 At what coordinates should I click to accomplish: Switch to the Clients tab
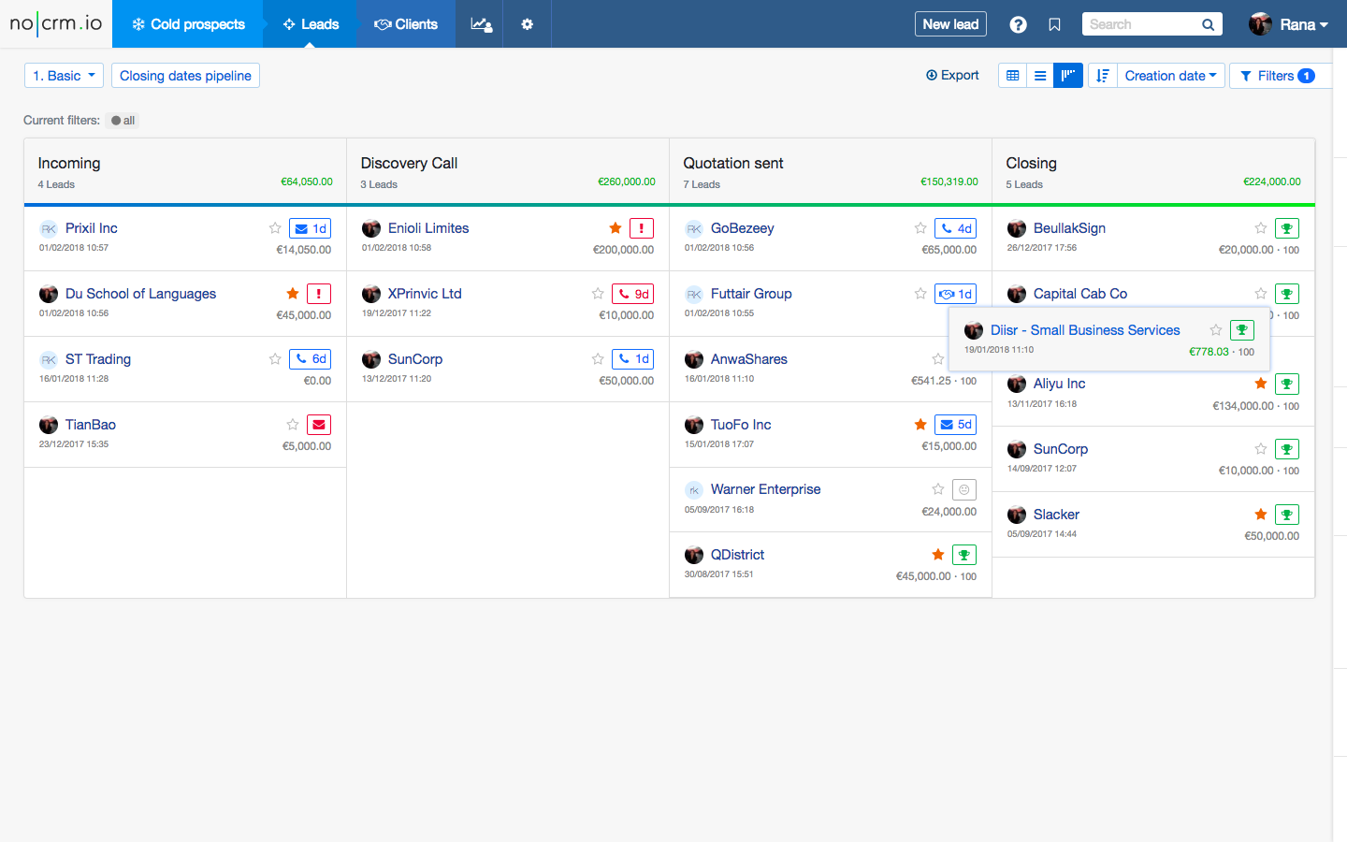click(406, 24)
